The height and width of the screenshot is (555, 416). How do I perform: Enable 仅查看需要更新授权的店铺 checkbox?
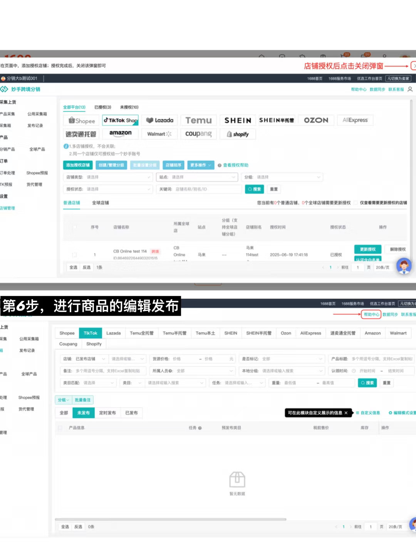tap(356, 203)
